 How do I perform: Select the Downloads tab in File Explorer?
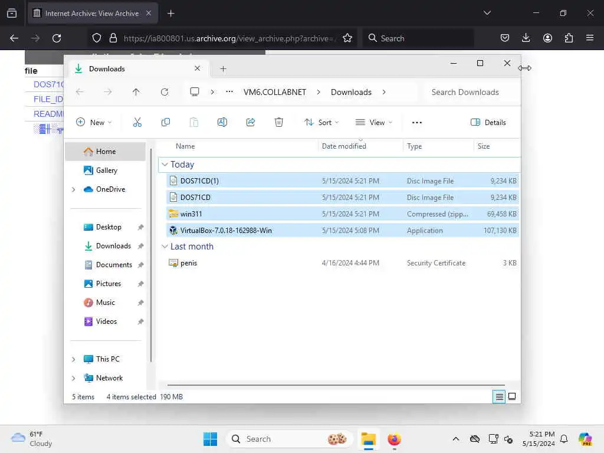(x=139, y=69)
